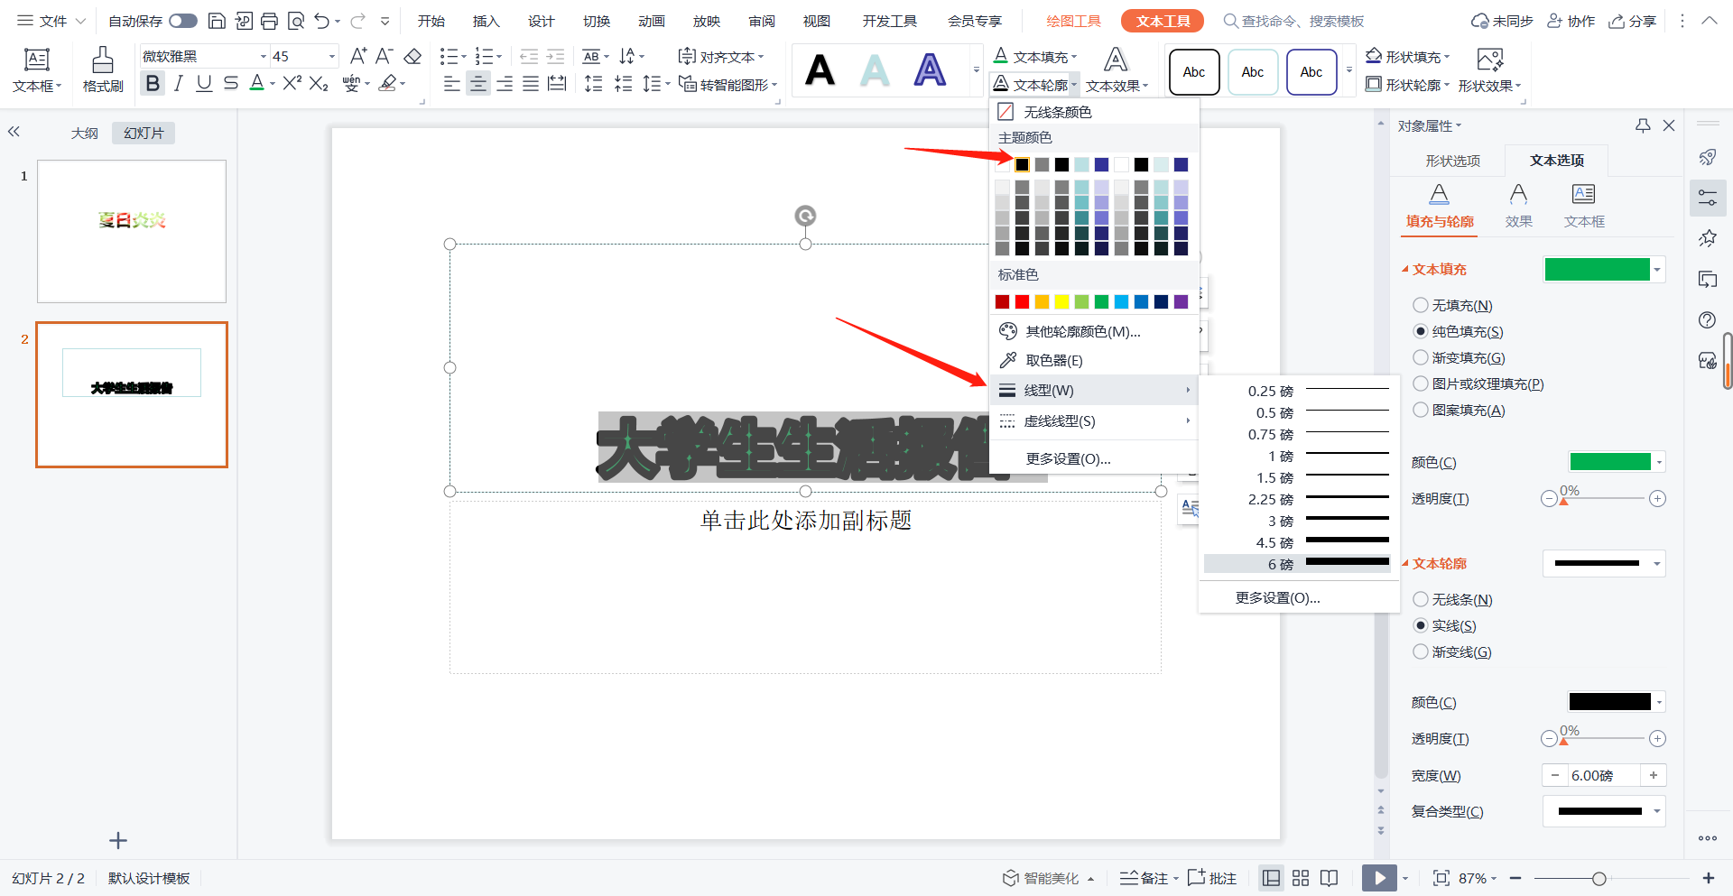Open the Insert (插入) ribbon tab
Screen dimensions: 1733x896
[486, 21]
